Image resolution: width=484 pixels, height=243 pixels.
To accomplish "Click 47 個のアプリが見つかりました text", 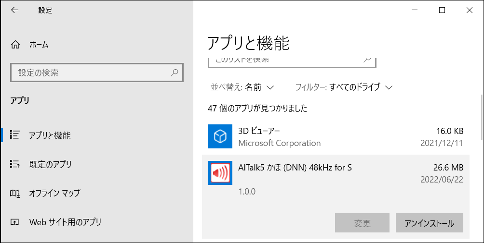I will (257, 108).
